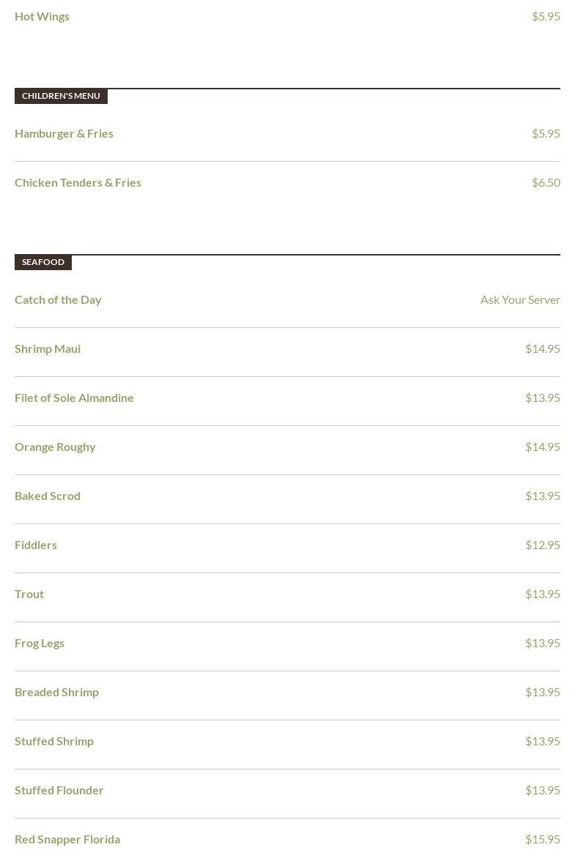This screenshot has height=850, width=575.
Task: Click Red Snapper Florida entry
Action: 67,840
